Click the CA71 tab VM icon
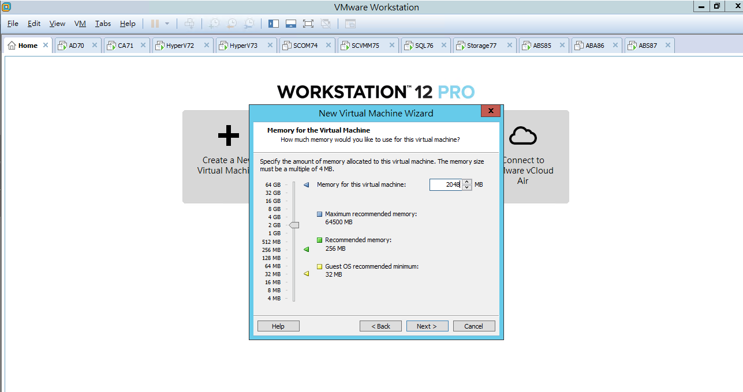This screenshot has height=392, width=743. point(111,46)
